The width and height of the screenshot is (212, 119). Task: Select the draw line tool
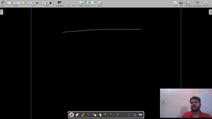coord(123,115)
